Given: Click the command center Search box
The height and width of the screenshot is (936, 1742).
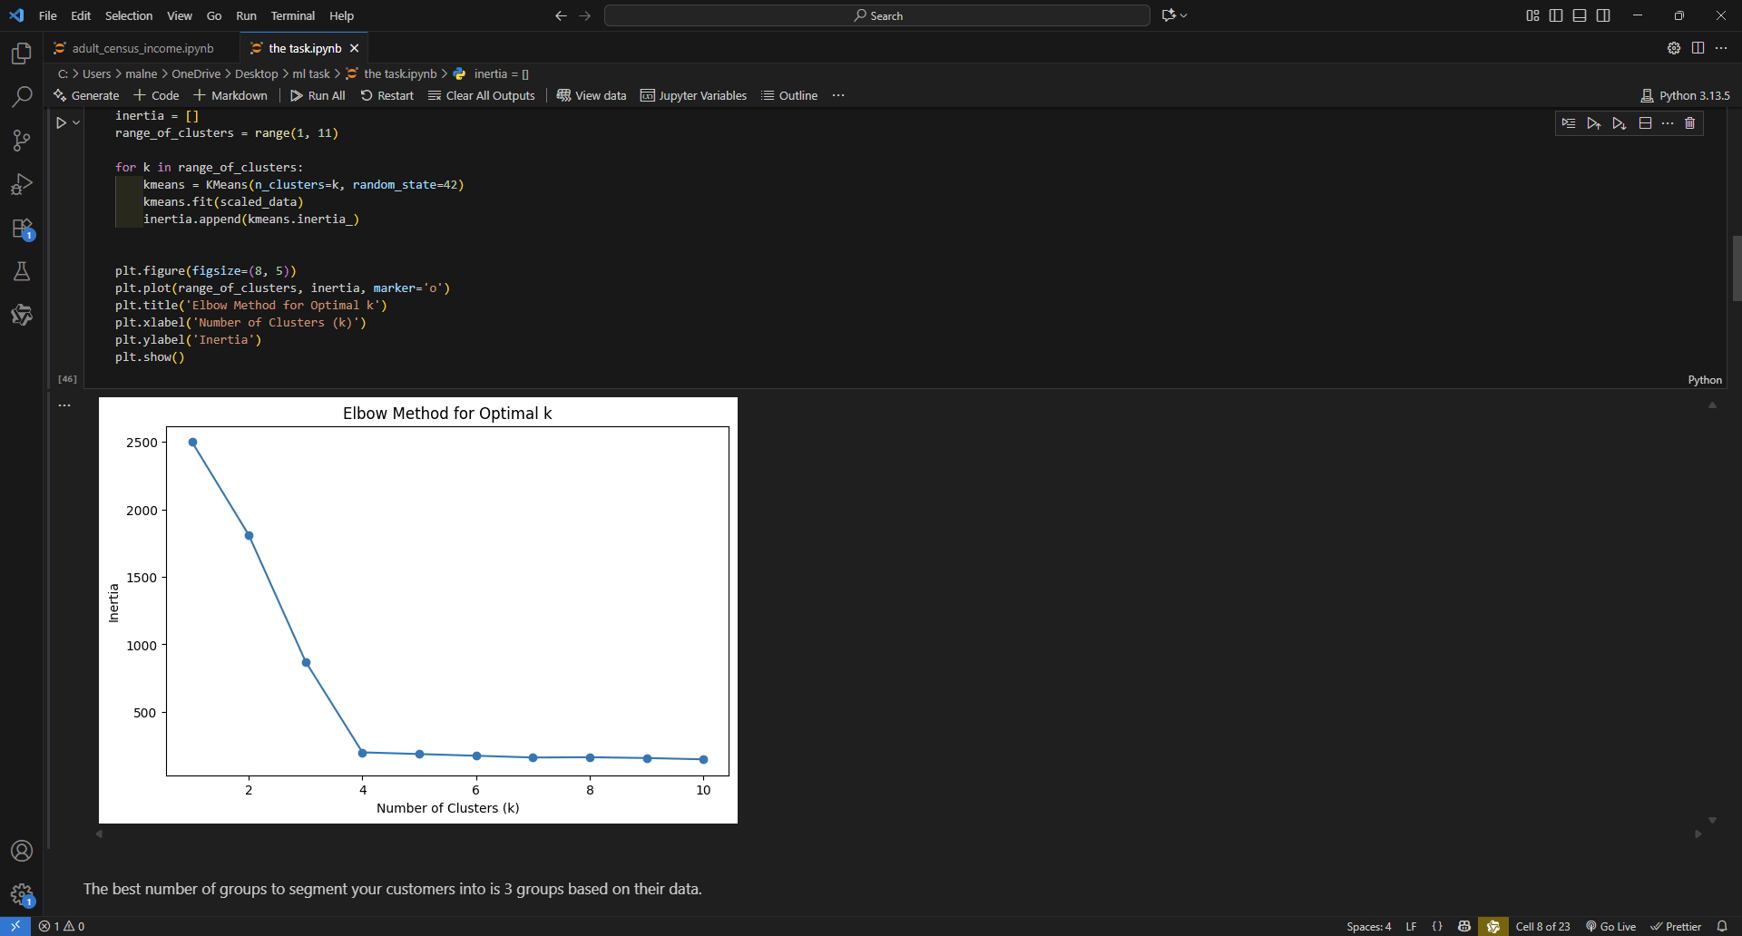Looking at the screenshot, I should [x=876, y=15].
